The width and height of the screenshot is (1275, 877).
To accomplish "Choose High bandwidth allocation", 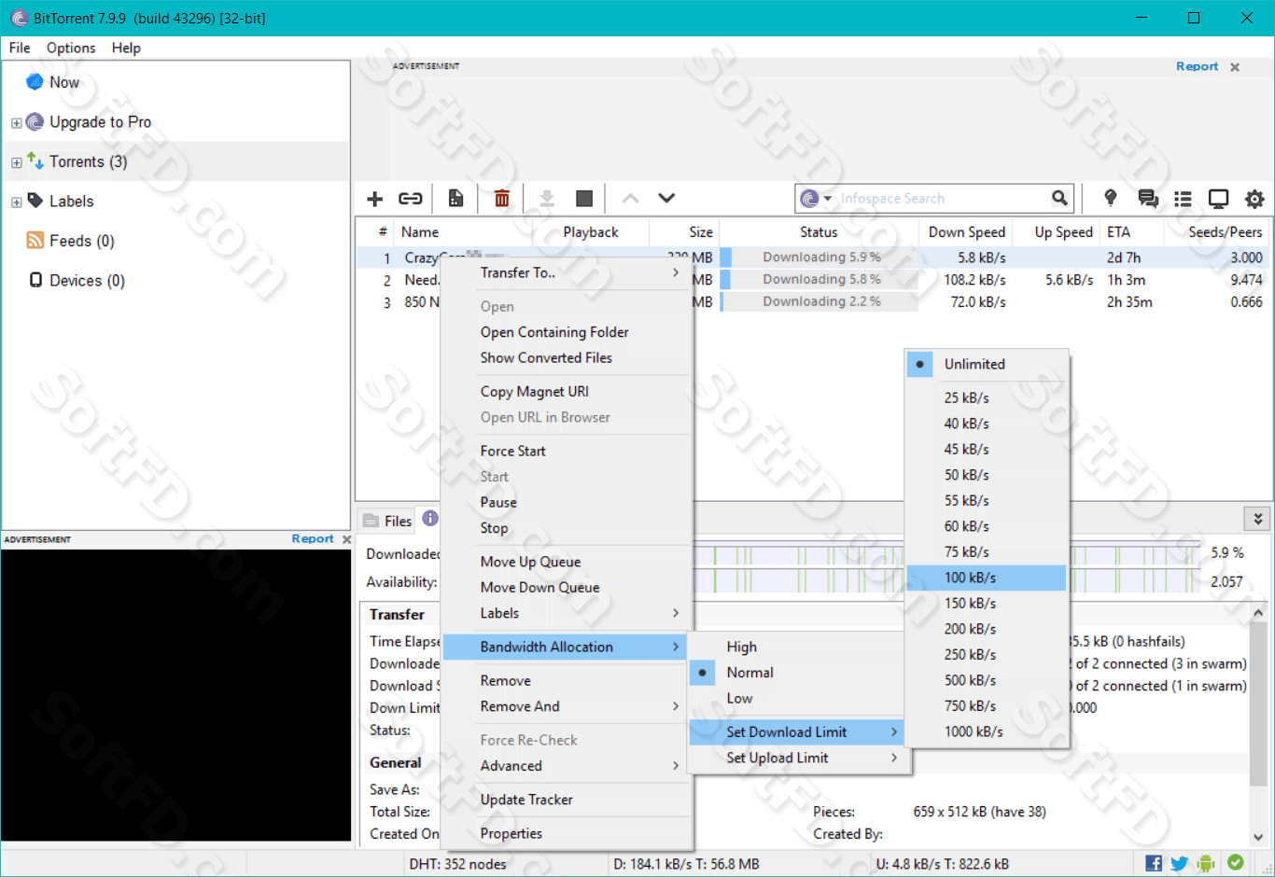I will pos(796,647).
